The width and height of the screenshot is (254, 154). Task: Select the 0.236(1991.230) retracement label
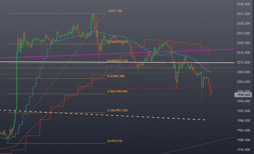117,110
